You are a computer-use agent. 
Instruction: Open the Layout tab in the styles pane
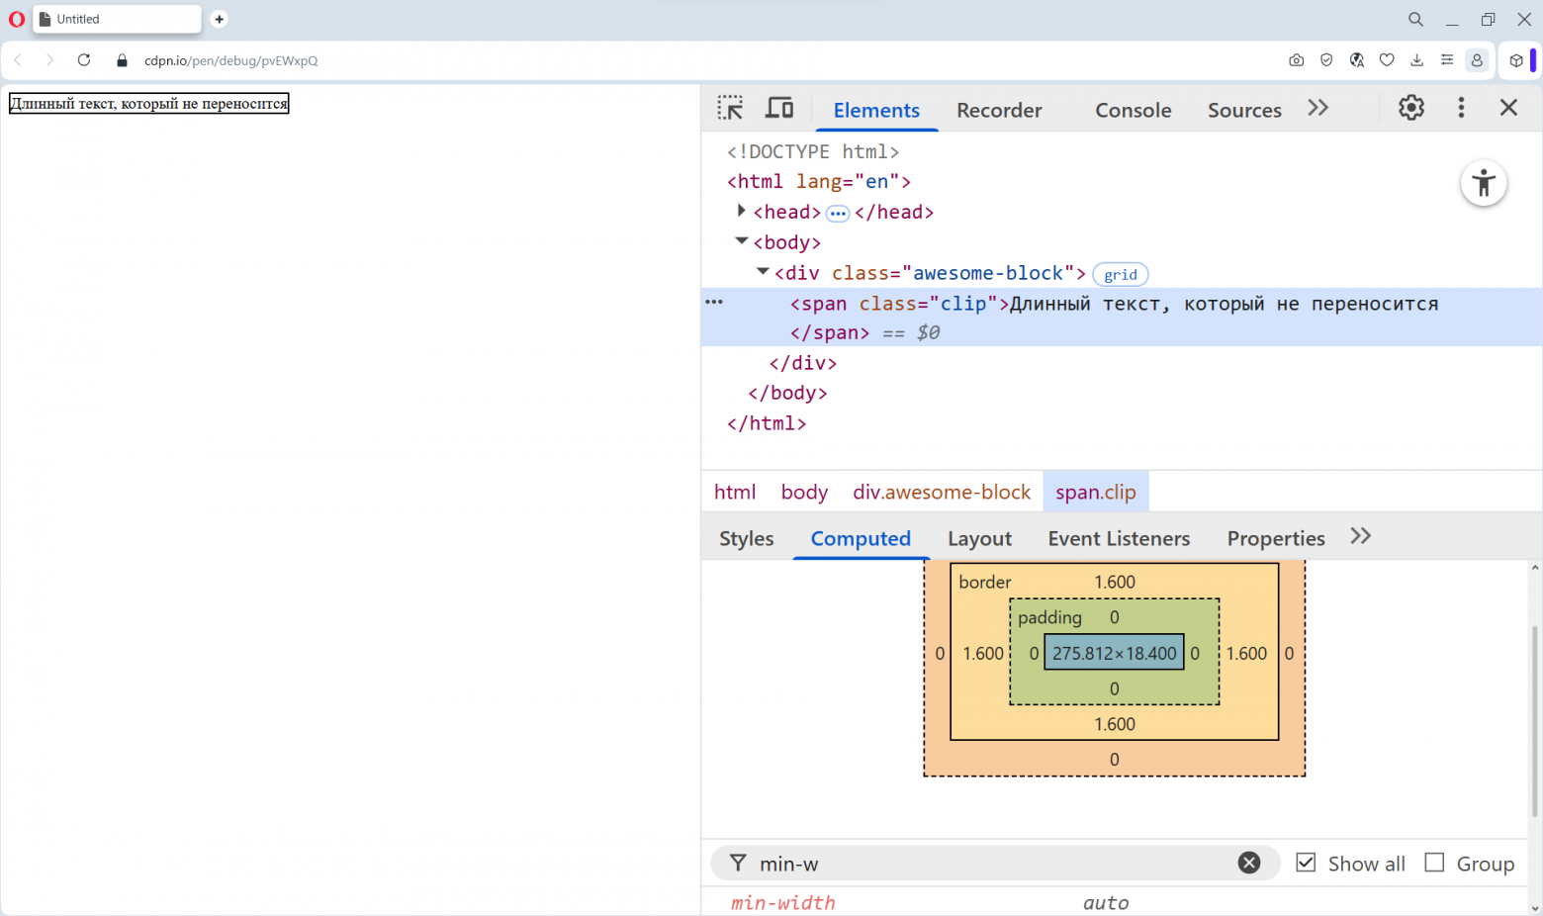978,538
